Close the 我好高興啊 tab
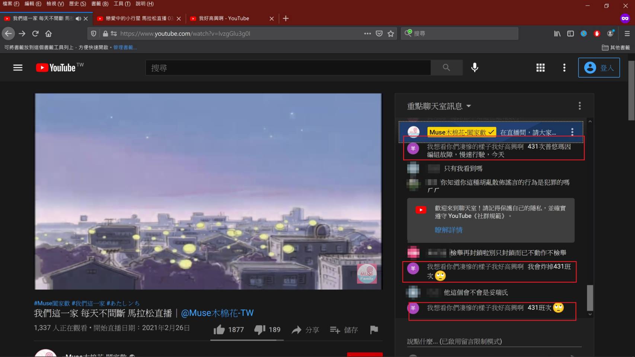Image resolution: width=635 pixels, height=357 pixels. coord(272,18)
